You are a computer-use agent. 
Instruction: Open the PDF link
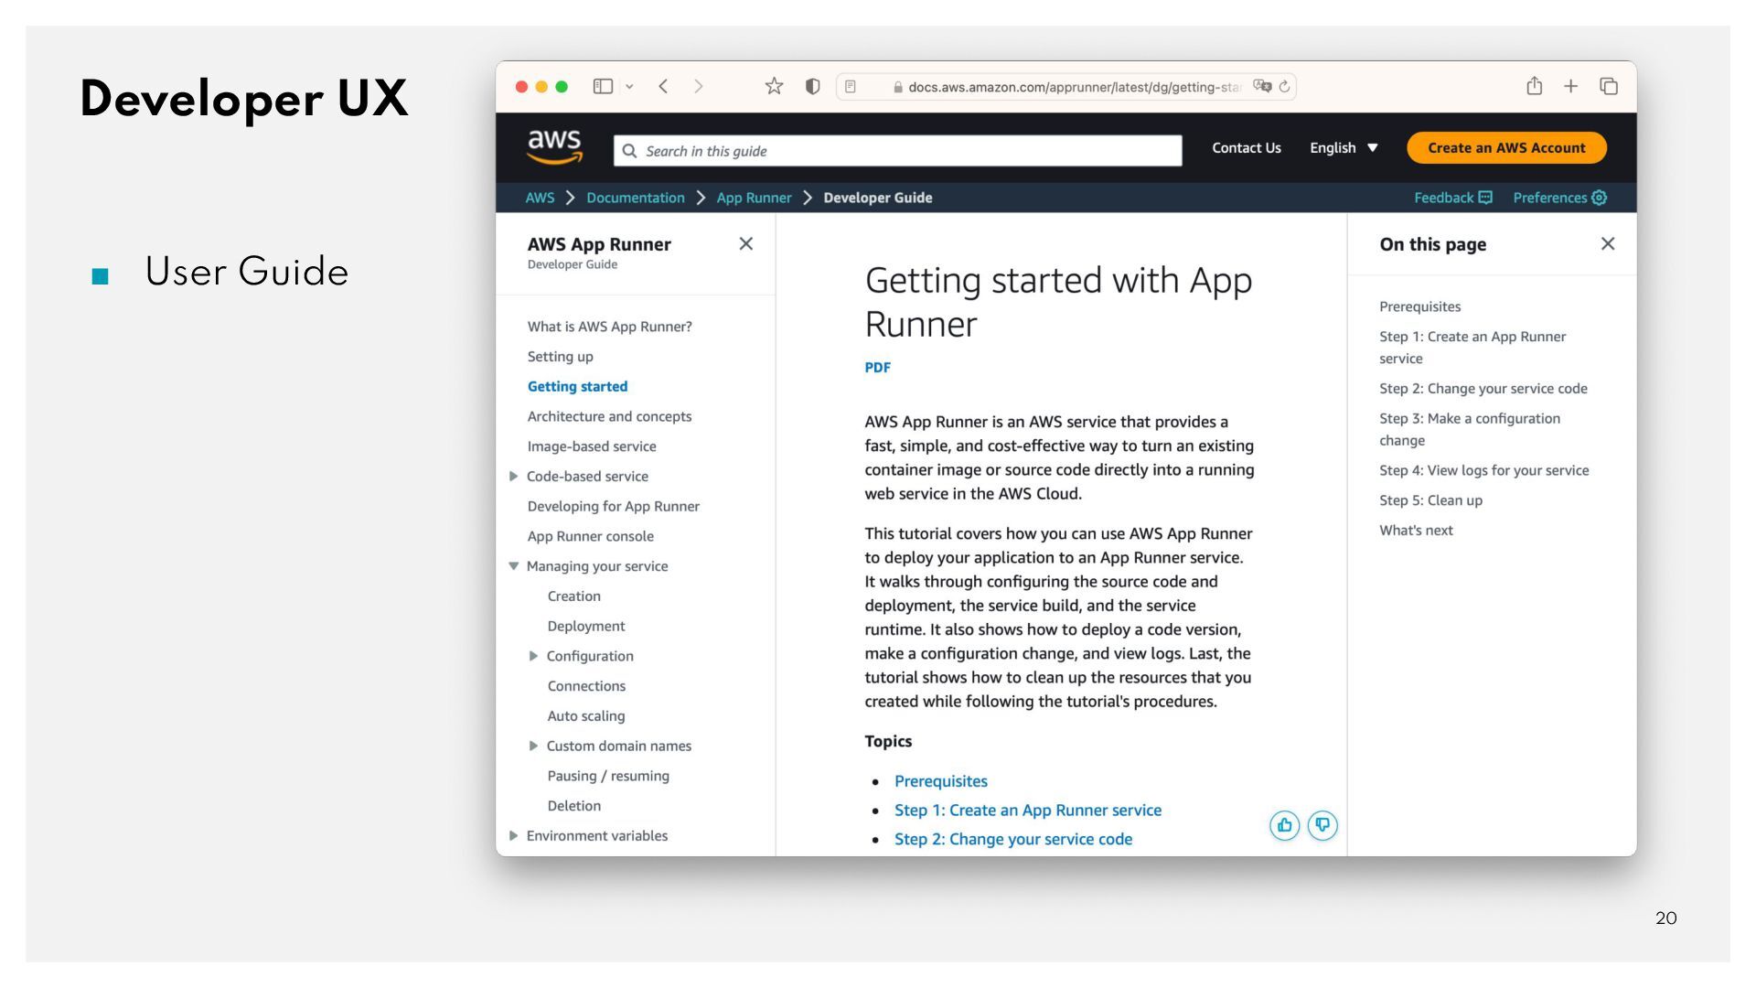coord(877,367)
